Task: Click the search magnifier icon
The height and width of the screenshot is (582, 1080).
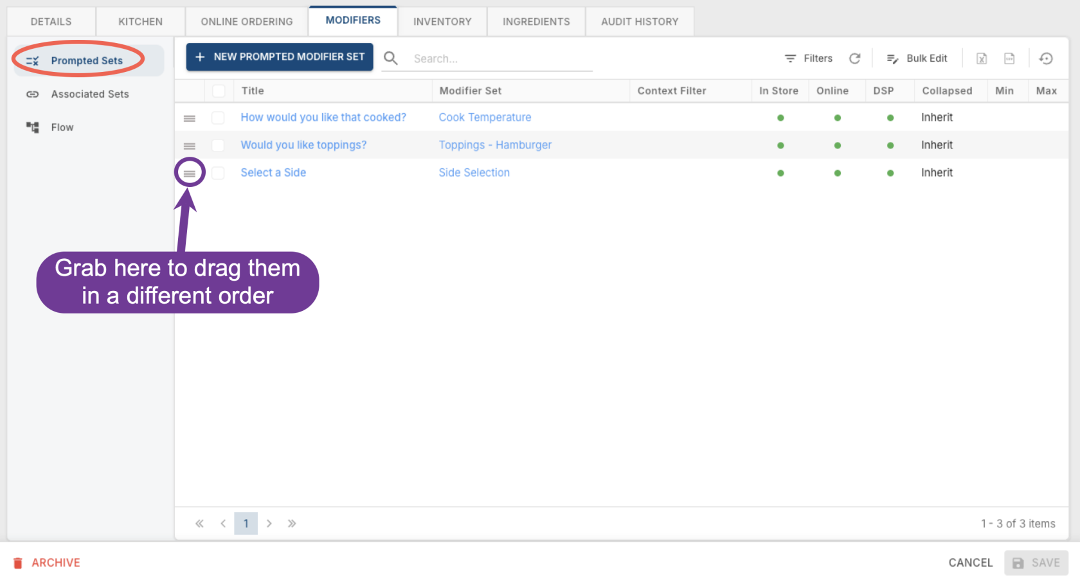Action: tap(390, 58)
